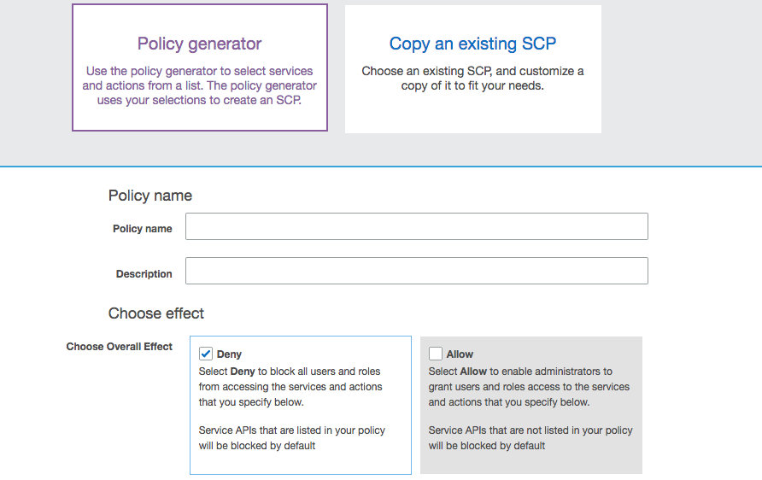
Task: Click the bold Policy name field label
Action: tap(142, 229)
